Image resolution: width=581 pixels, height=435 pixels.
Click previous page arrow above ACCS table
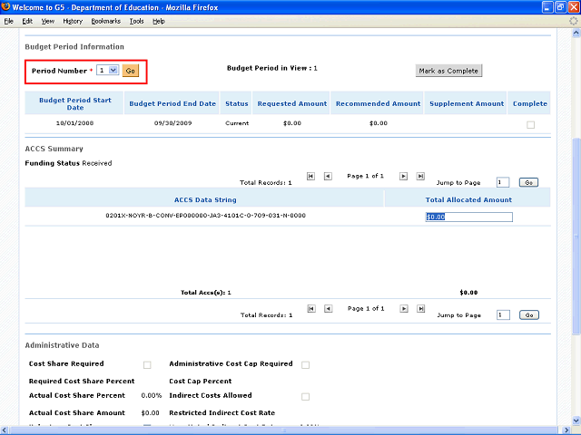coord(328,177)
